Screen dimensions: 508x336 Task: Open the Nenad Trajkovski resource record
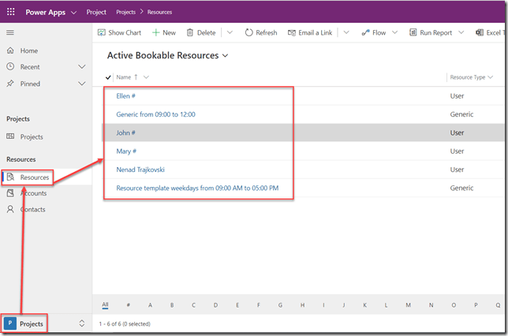click(140, 170)
